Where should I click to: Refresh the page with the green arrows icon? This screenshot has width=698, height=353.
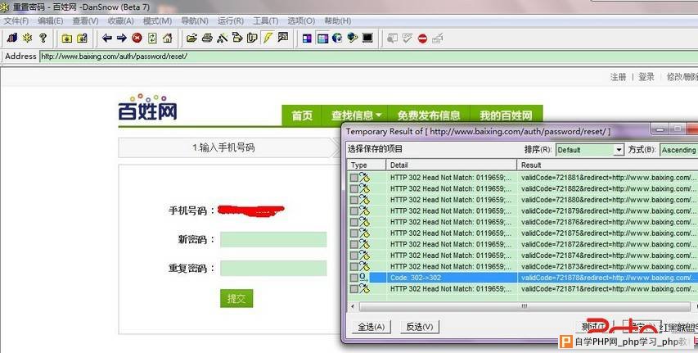152,38
